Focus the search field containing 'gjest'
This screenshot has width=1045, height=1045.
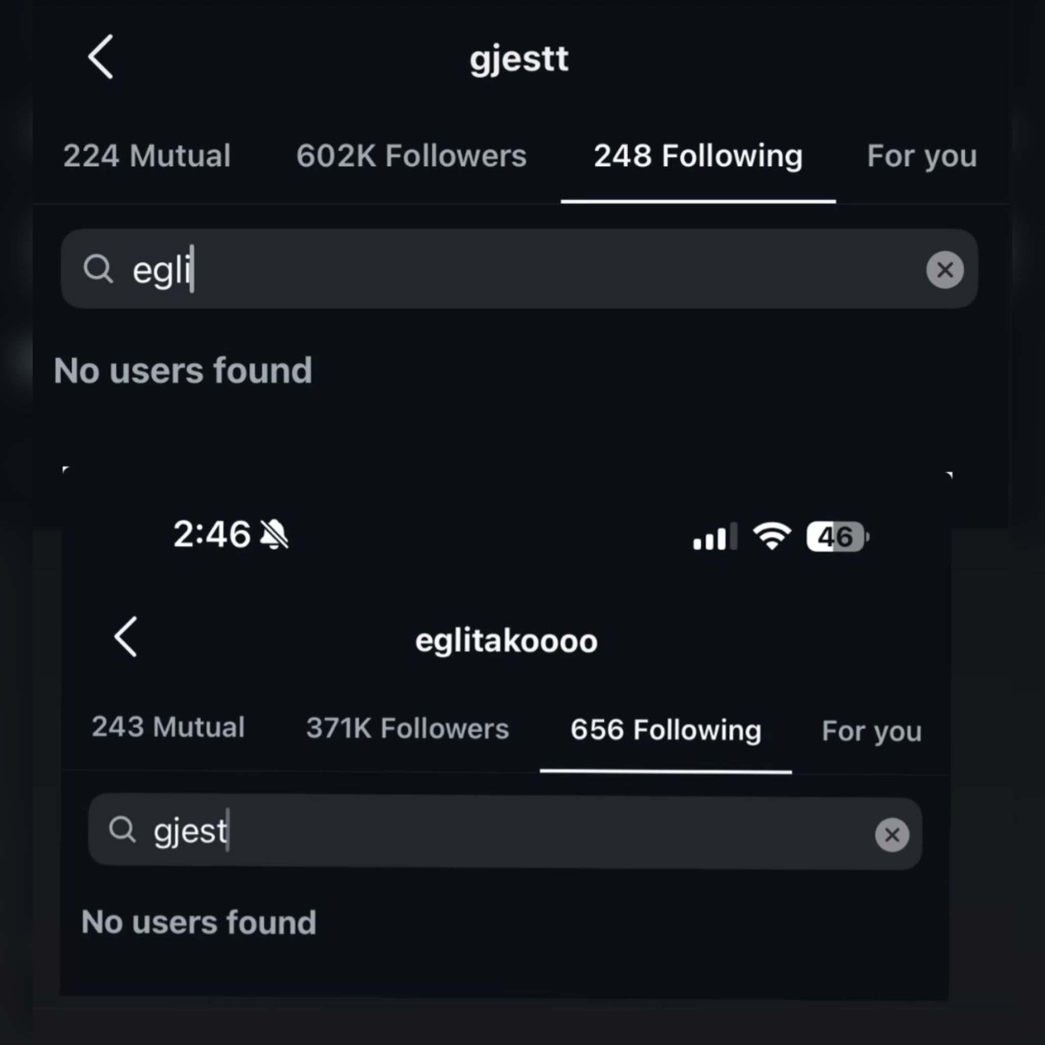[505, 832]
